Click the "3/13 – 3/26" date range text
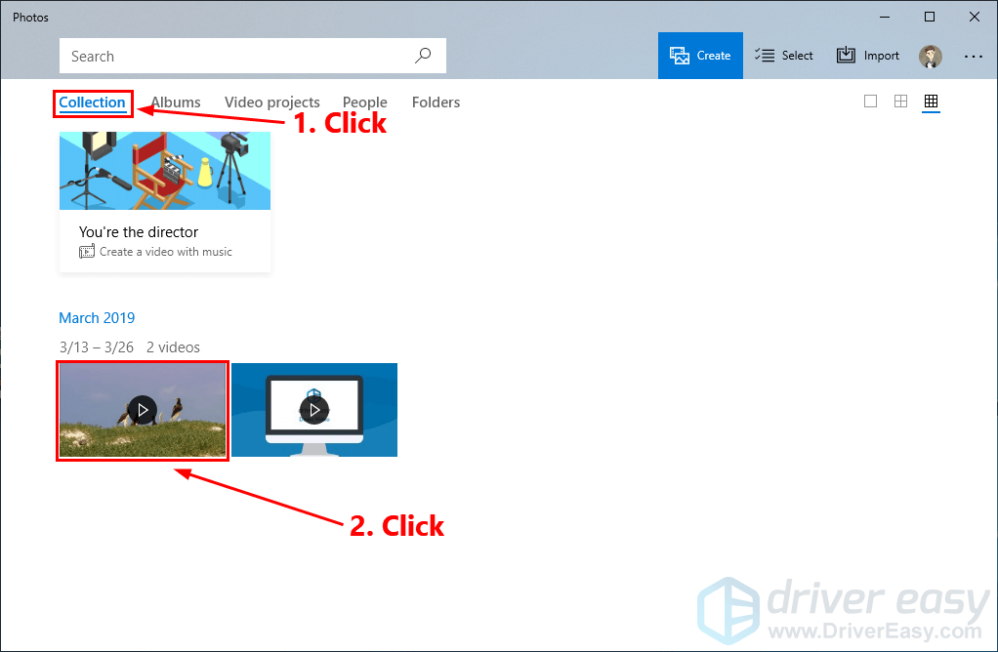Screen dimensions: 998x652 [x=97, y=347]
